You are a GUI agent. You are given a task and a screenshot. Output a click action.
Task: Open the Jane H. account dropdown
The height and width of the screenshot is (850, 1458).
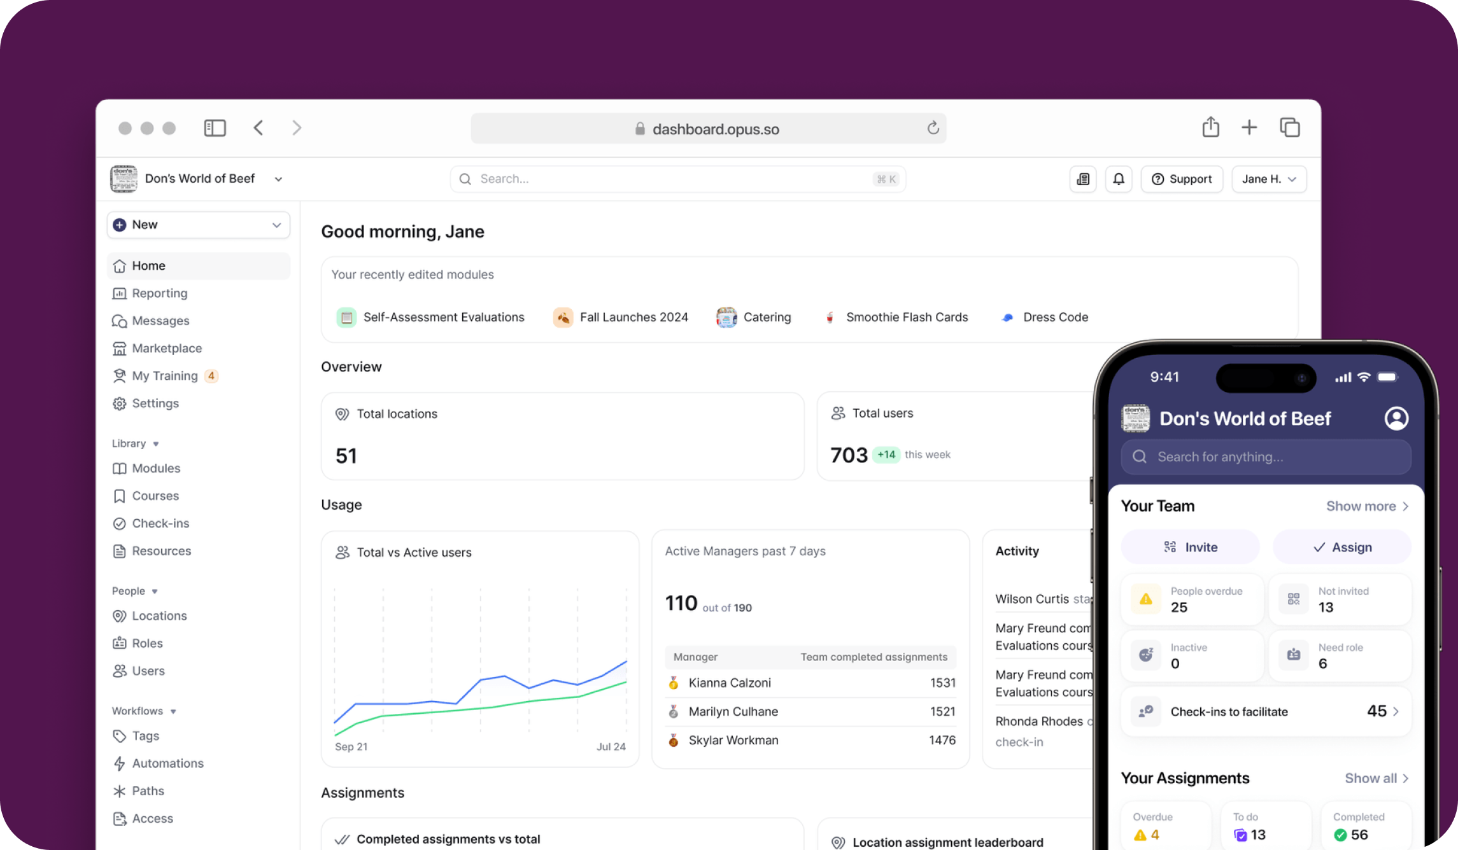[1268, 179]
